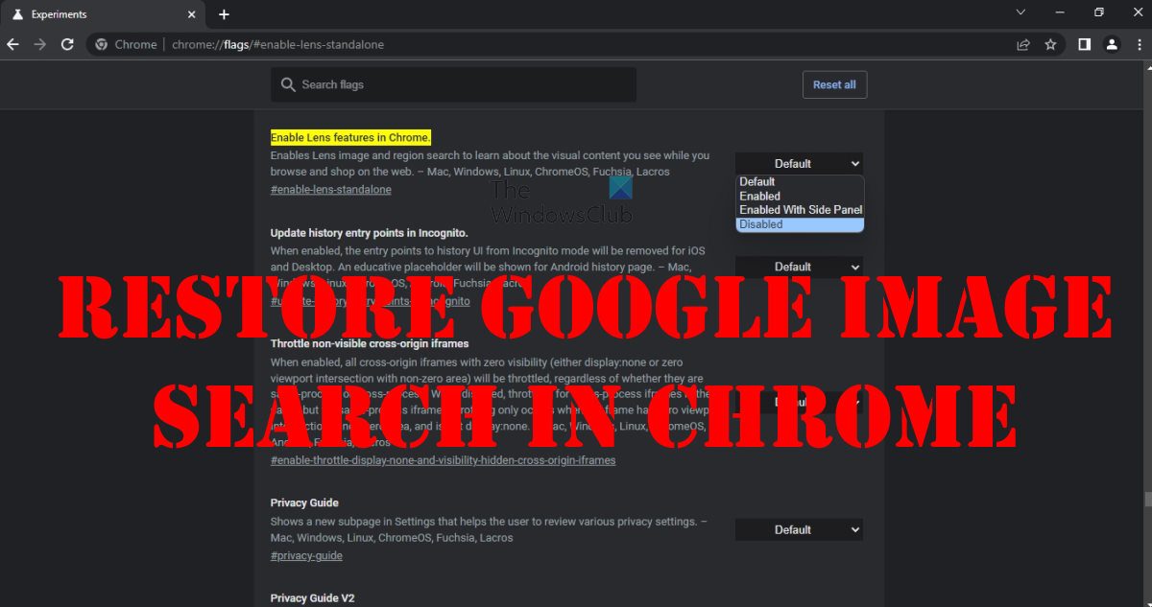The width and height of the screenshot is (1152, 607).
Task: Click the search magnifier icon
Action: [287, 84]
